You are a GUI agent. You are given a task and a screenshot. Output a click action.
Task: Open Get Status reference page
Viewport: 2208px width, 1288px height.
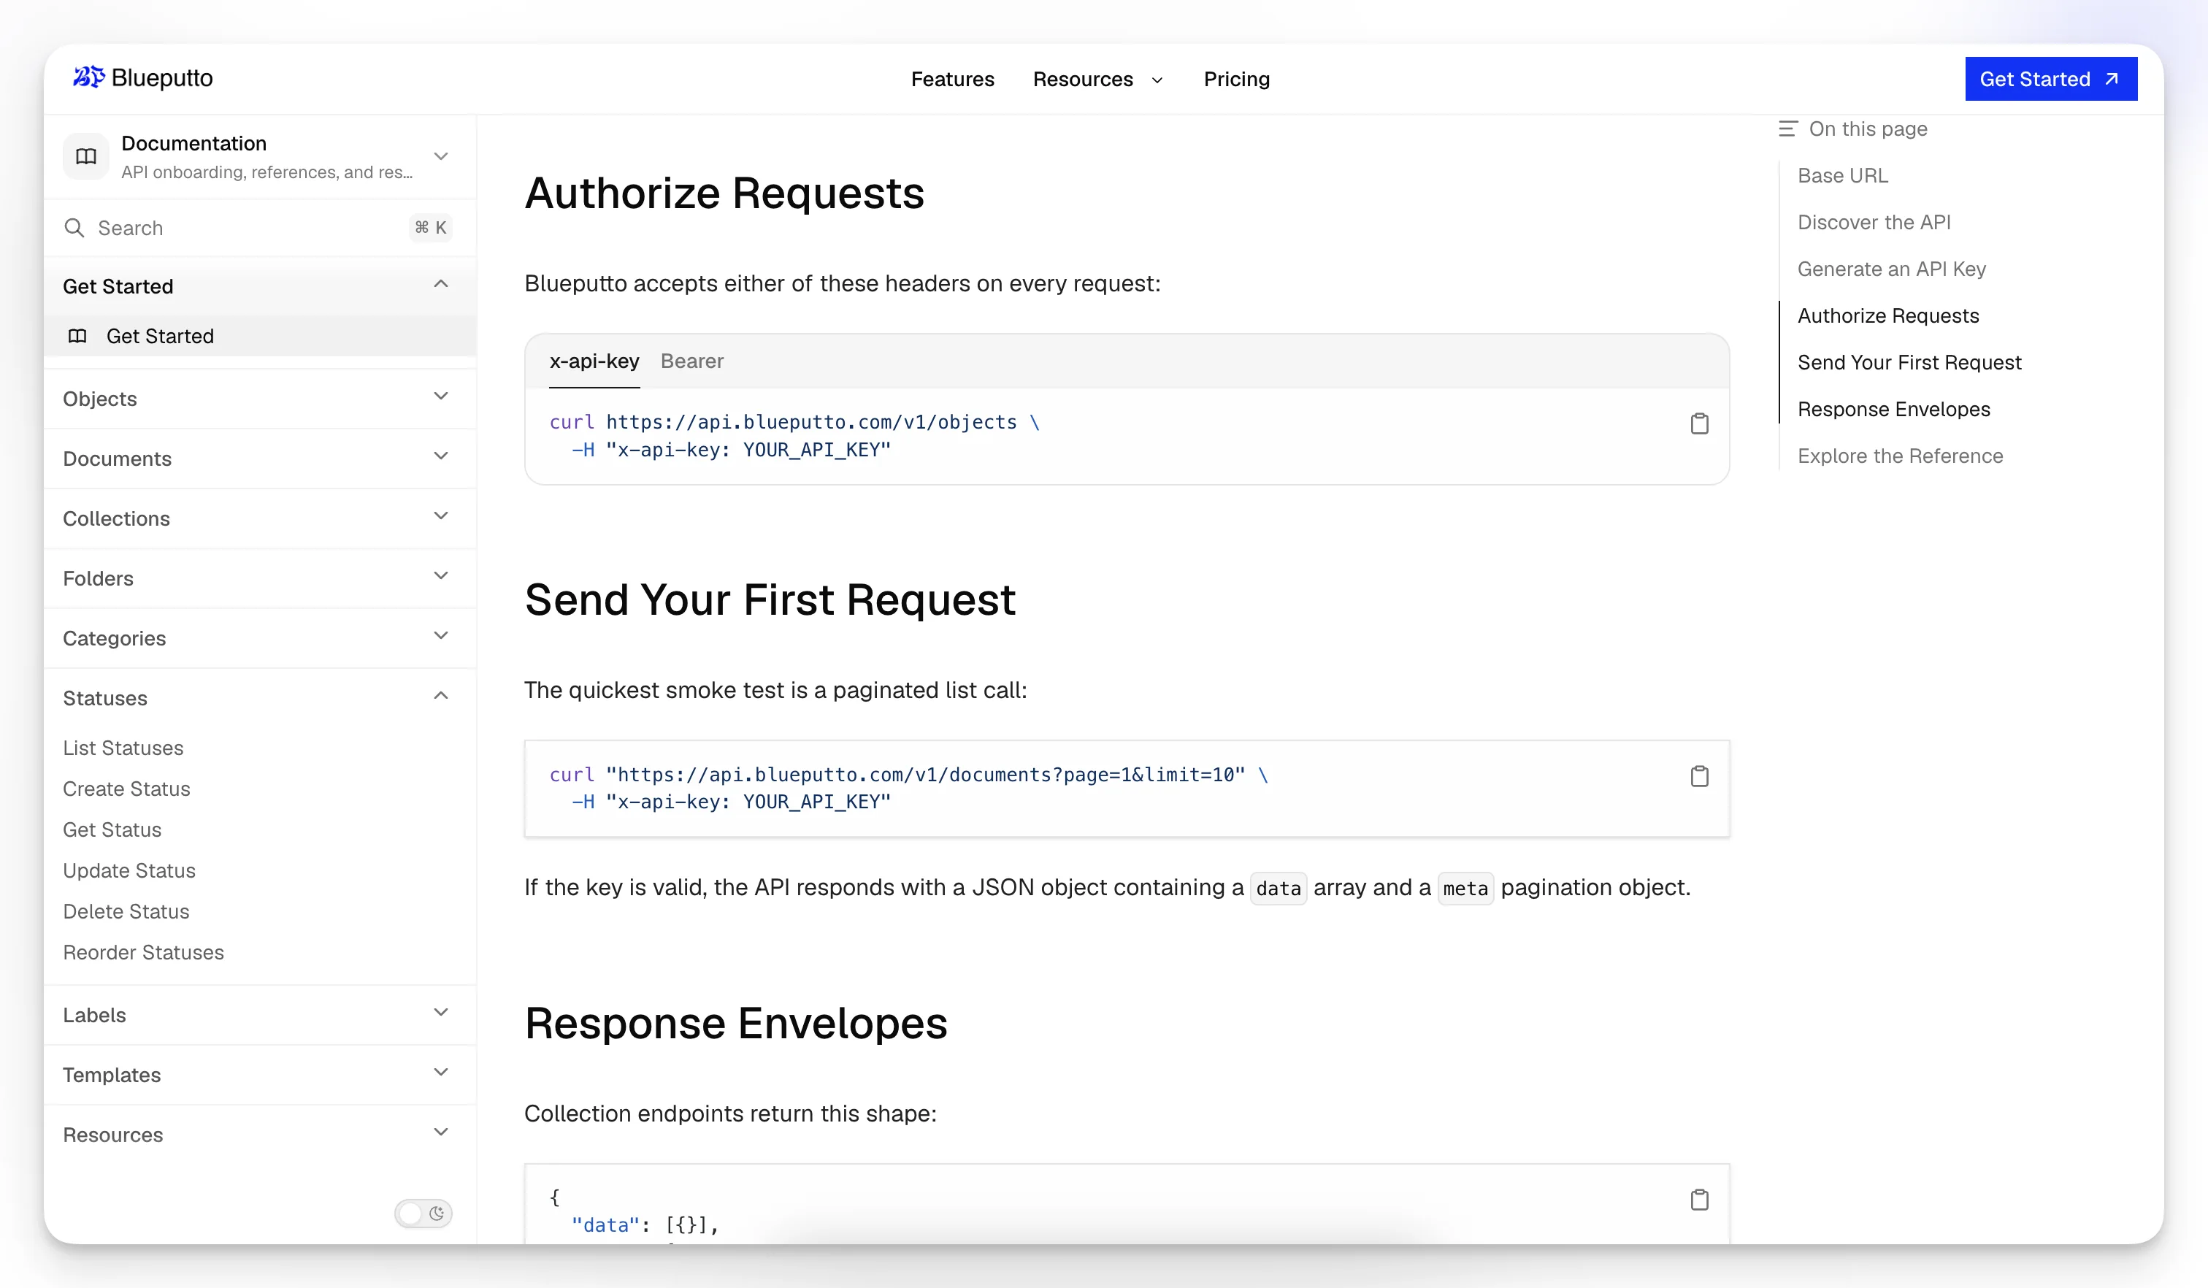[x=112, y=829]
